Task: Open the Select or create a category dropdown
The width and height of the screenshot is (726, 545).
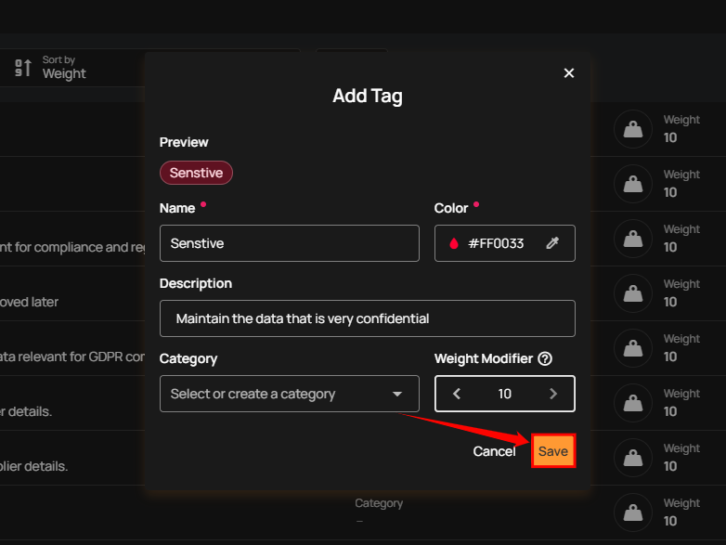Action: pos(290,394)
